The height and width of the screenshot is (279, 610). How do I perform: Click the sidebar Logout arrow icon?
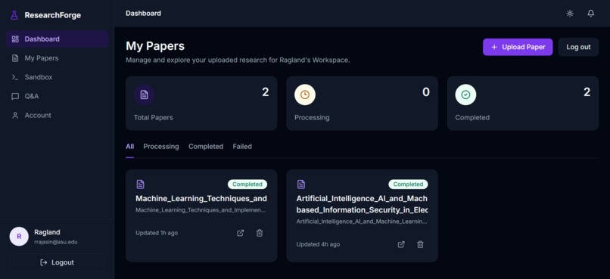tap(44, 262)
